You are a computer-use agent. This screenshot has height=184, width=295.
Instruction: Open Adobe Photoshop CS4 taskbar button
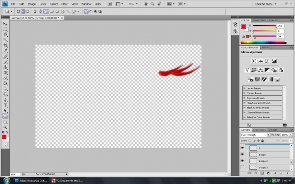pos(31,181)
